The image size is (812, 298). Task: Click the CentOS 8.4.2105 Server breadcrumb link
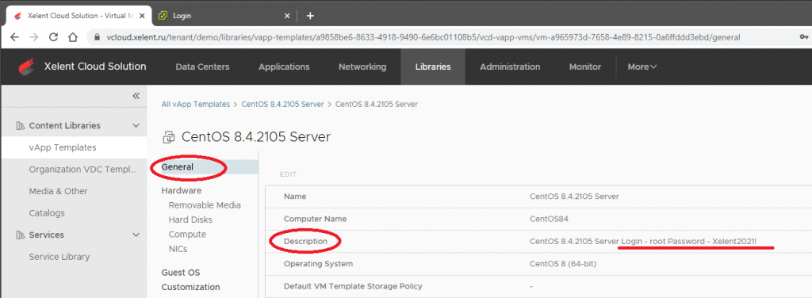pyautogui.click(x=282, y=104)
